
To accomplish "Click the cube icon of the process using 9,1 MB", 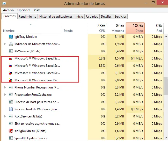I will click(11, 73).
